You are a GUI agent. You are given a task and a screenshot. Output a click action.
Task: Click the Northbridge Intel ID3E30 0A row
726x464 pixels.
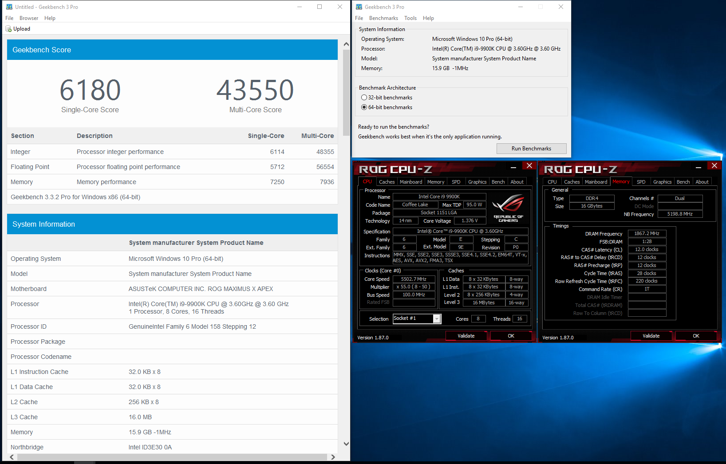(x=172, y=447)
